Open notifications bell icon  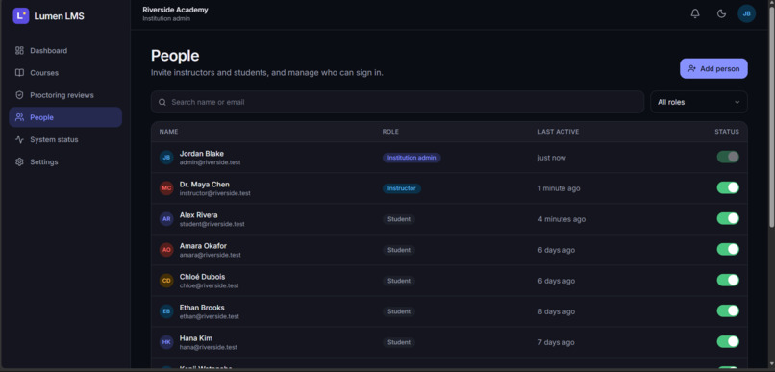click(x=695, y=13)
